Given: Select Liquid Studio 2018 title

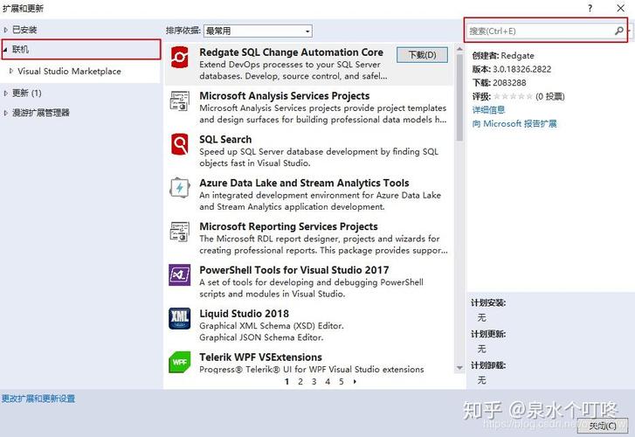Looking at the screenshot, I should click(x=244, y=314).
